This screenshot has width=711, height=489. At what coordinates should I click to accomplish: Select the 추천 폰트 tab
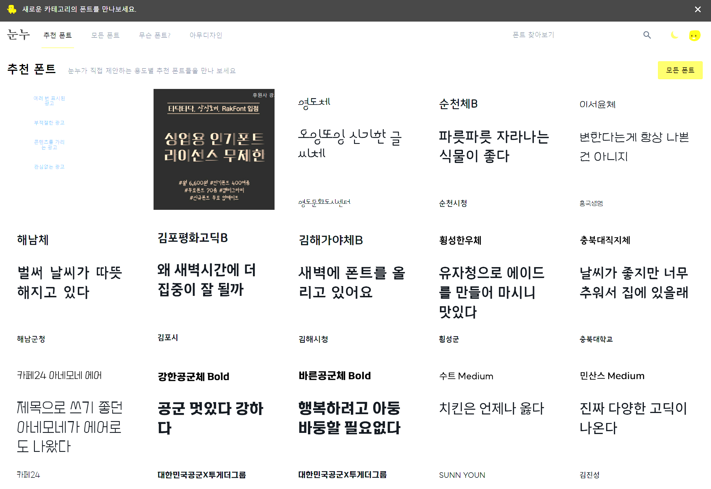58,35
